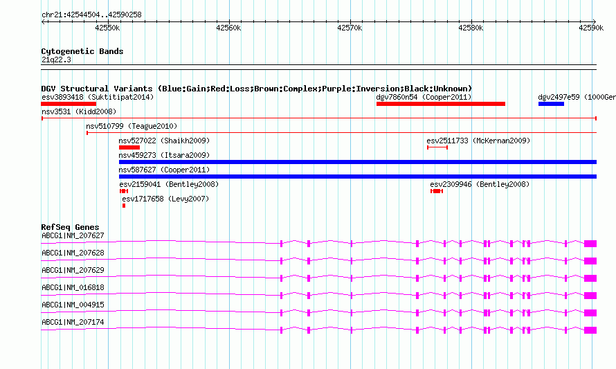Select the nsv510799 thin red line
616x369 pixels.
[x=341, y=133]
